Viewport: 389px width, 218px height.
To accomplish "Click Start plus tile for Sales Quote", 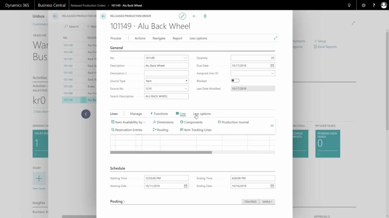I will coord(39,179).
